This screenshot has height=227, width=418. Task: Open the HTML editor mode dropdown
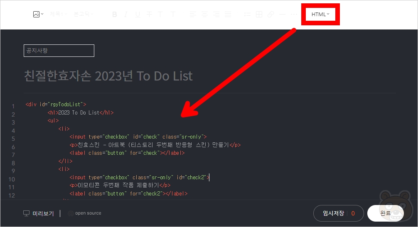coord(320,15)
